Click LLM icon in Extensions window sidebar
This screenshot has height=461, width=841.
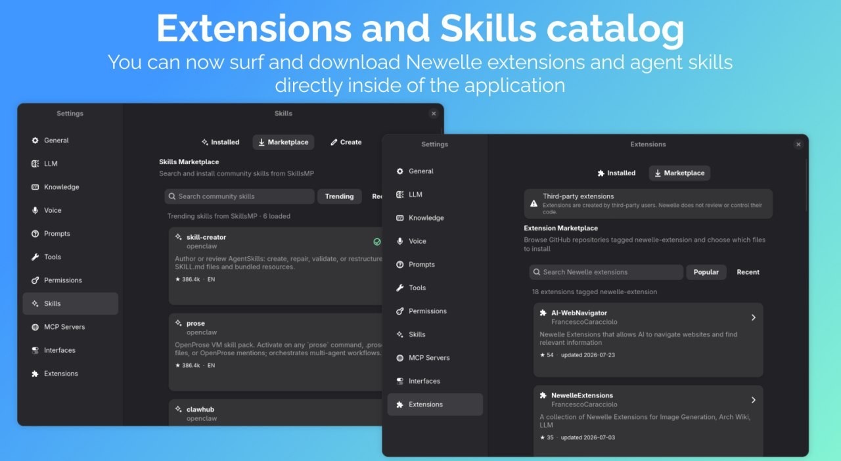pos(400,194)
